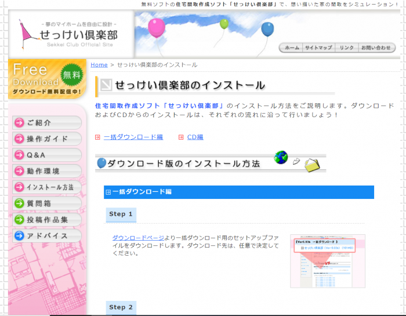Open the ご紹介 sidebar menu item

click(x=47, y=123)
